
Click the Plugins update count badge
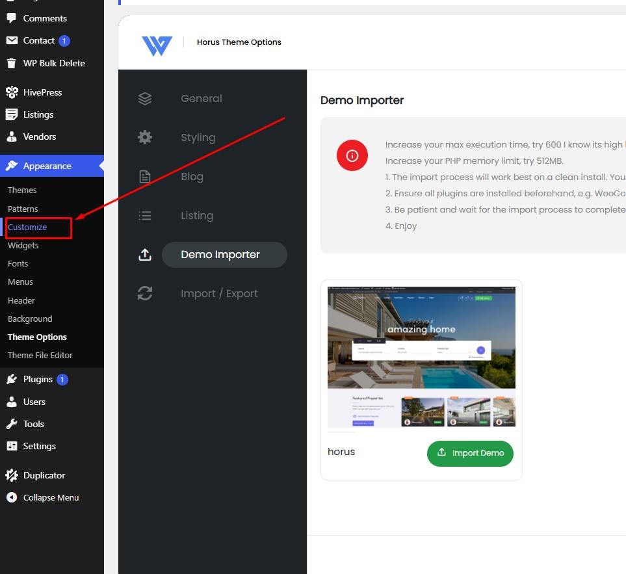pyautogui.click(x=62, y=379)
